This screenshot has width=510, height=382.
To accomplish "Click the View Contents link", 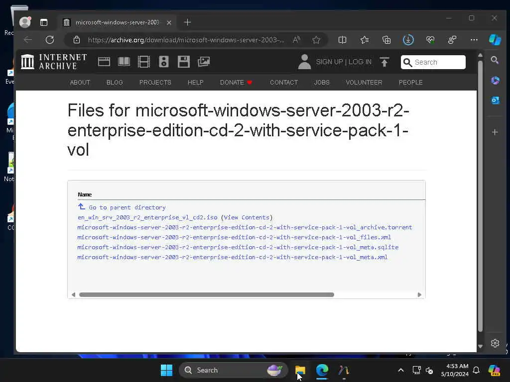I will 247,217.
